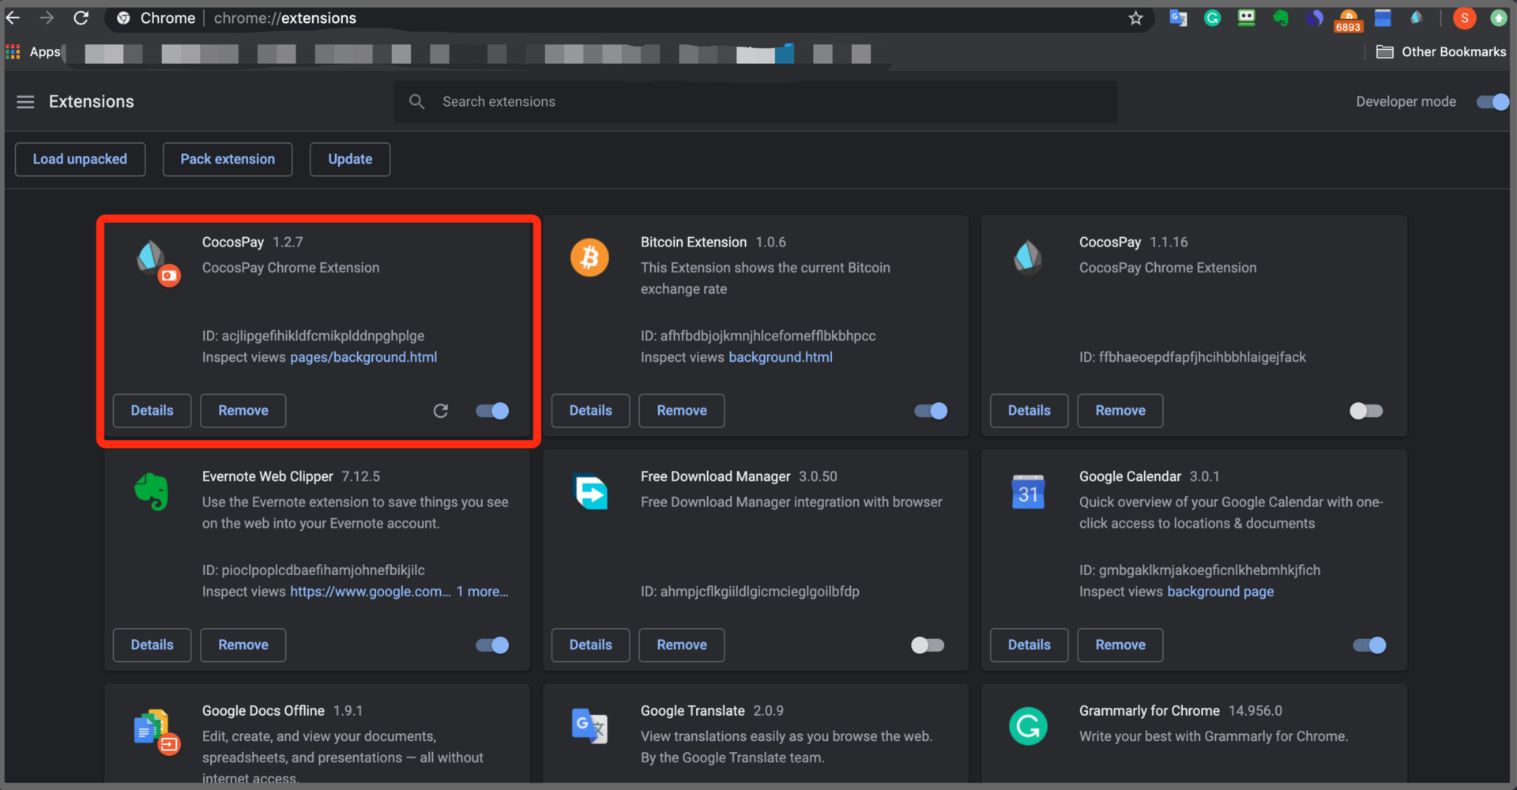Inspect the https://www.google.com… Evernote view

click(371, 592)
